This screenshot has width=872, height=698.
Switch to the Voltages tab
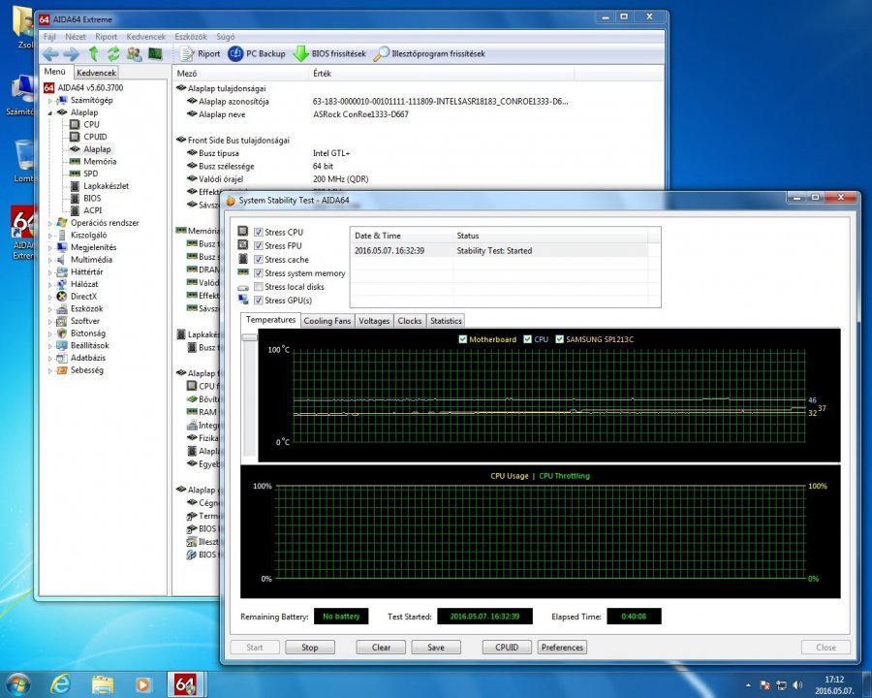374,321
